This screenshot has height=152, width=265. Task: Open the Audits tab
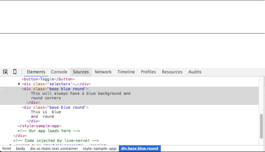[x=195, y=72]
